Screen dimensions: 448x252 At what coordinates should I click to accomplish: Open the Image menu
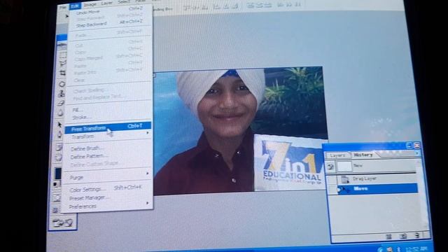tap(90, 5)
